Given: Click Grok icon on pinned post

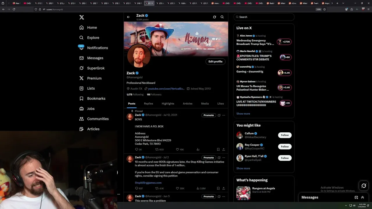Looking at the screenshot, I should [219, 115].
